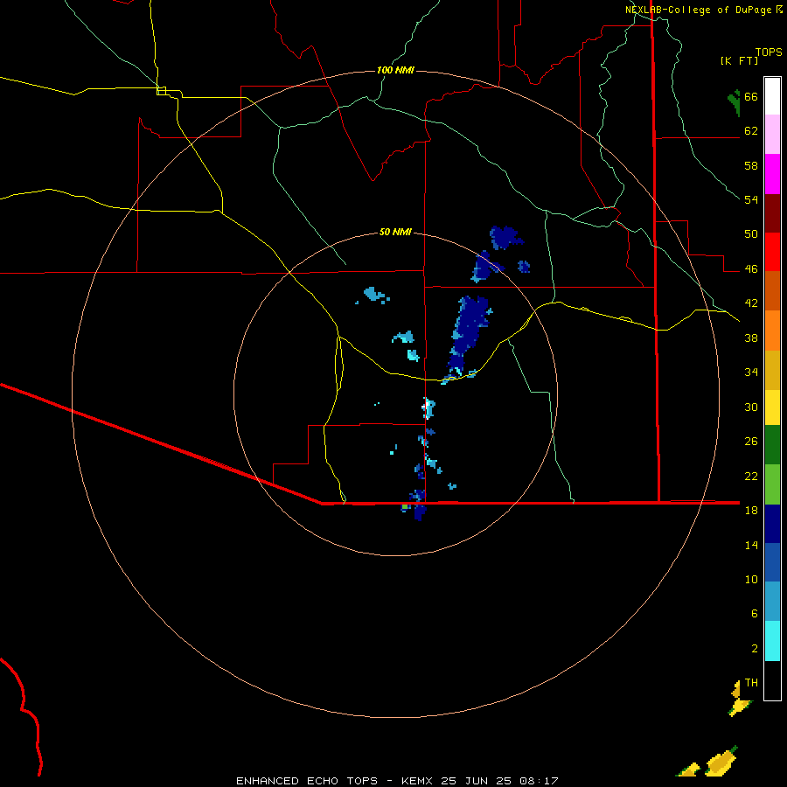787x787 pixels.
Task: Click the [K FT] units label
Action: (x=739, y=61)
